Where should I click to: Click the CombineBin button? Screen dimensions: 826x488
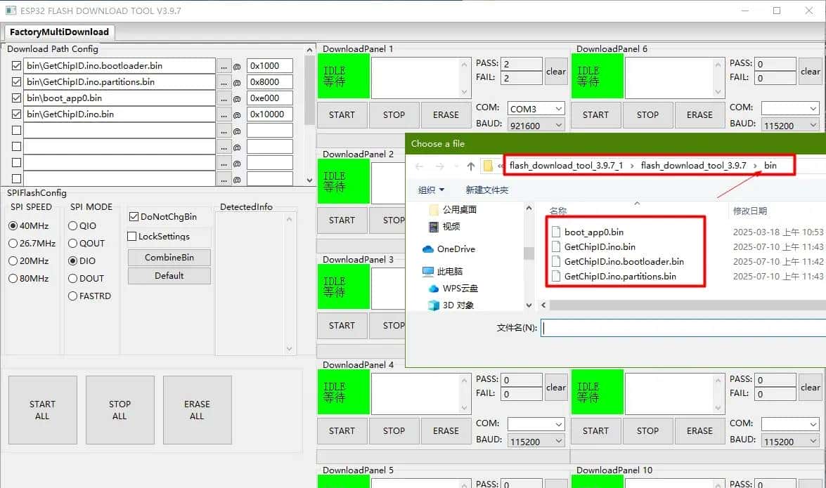pos(168,257)
